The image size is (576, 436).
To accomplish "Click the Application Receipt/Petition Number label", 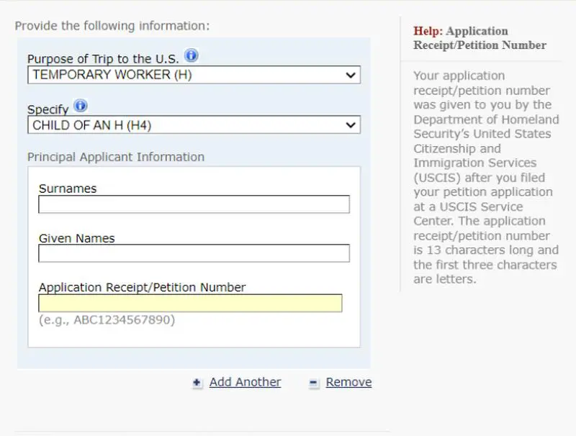I will (x=142, y=287).
